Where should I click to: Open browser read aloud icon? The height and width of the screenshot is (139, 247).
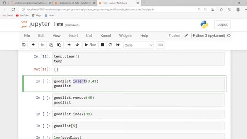click(x=199, y=9)
